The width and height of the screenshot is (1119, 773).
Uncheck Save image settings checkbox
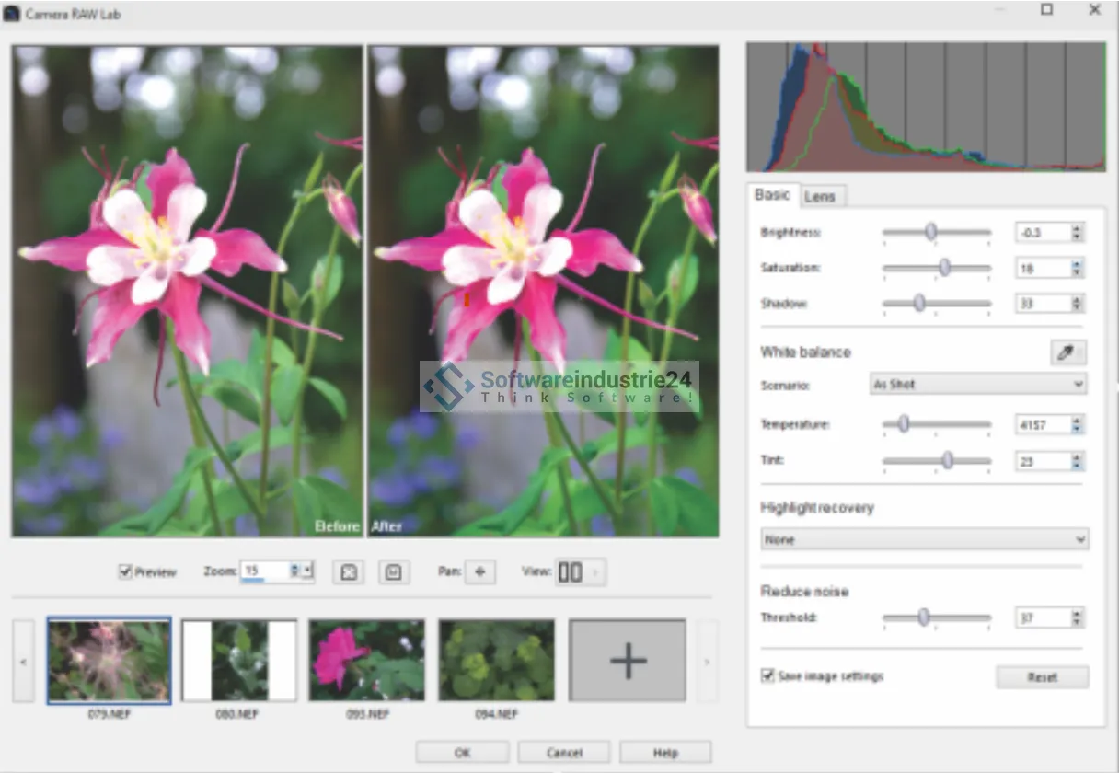click(x=768, y=676)
